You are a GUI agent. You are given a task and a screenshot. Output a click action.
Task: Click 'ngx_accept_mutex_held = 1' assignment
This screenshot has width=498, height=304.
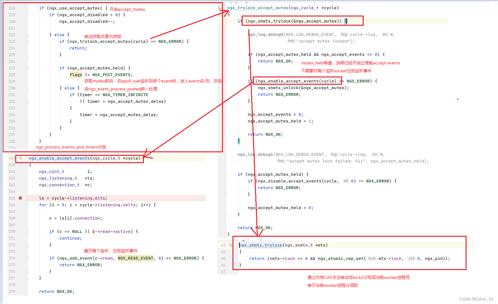click(x=279, y=121)
